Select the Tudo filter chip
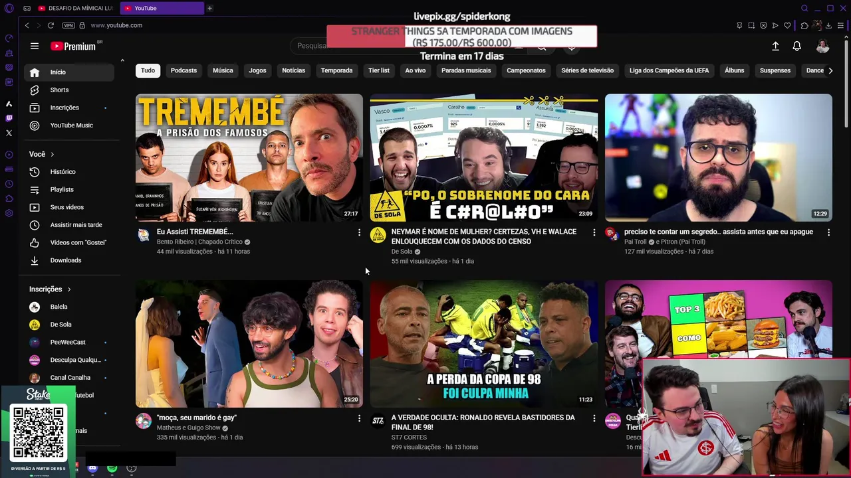Screen dimensions: 851x478 148,70
